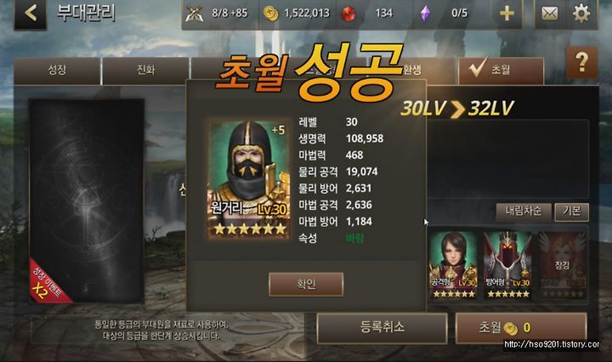The width and height of the screenshot is (612, 362).
Task: Tap the gold coin currency icon
Action: click(271, 14)
